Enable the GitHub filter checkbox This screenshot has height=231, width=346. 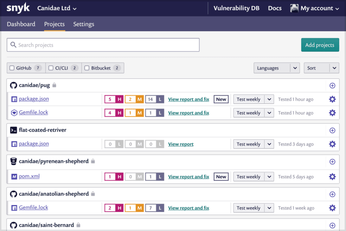pyautogui.click(x=12, y=68)
